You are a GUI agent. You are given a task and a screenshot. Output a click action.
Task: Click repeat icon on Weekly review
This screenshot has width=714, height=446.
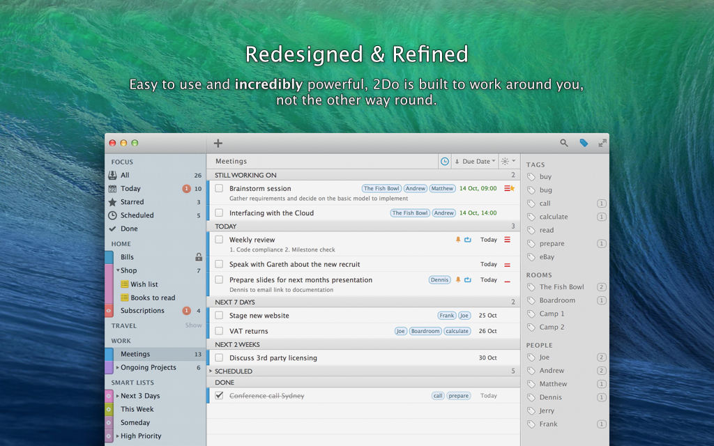[x=468, y=240]
